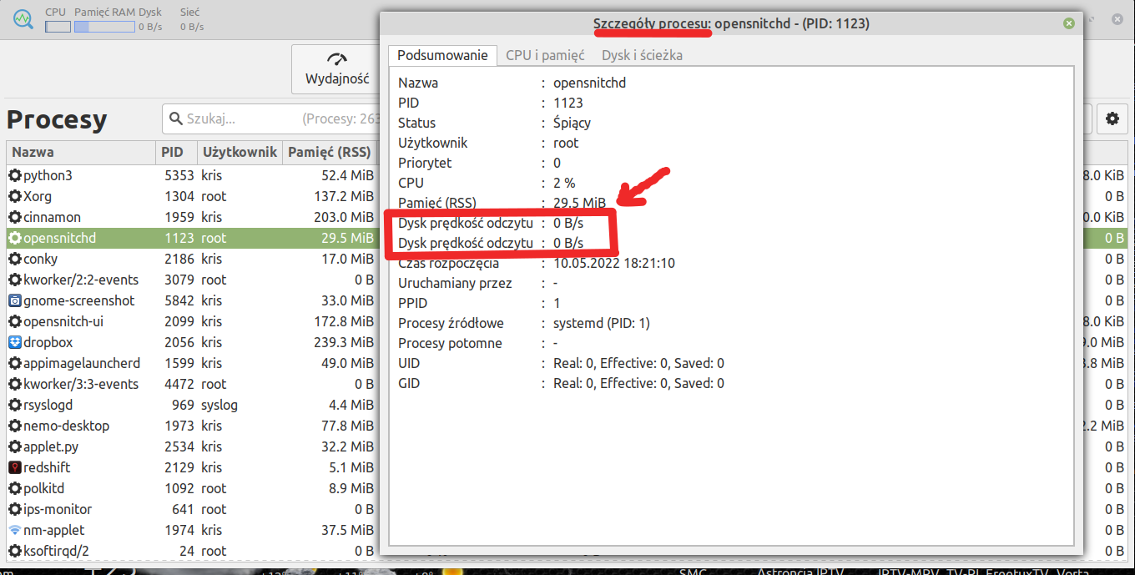Click PID 1304 of the Xorg row

point(179,196)
